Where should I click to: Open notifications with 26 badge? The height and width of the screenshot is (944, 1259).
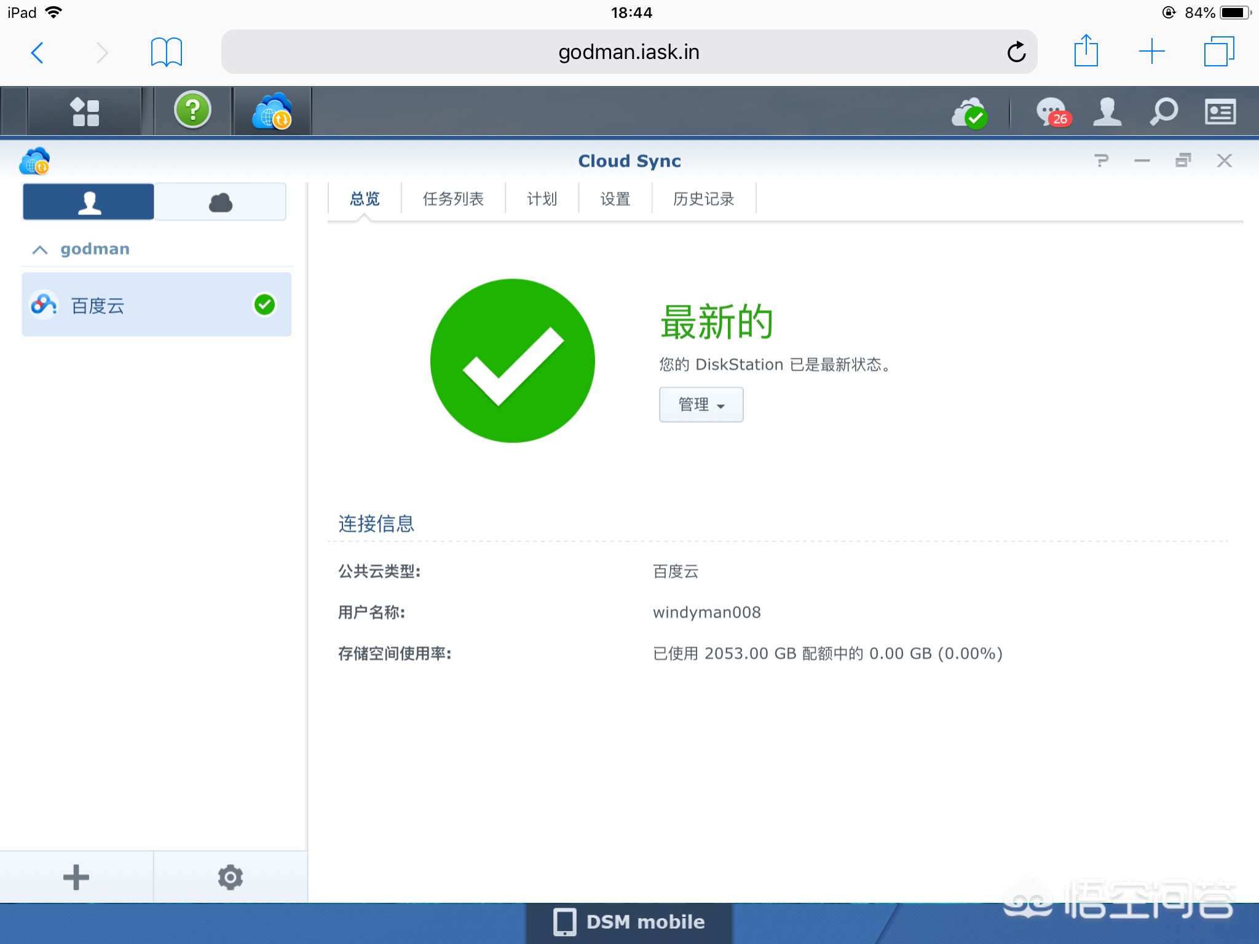click(x=1053, y=112)
